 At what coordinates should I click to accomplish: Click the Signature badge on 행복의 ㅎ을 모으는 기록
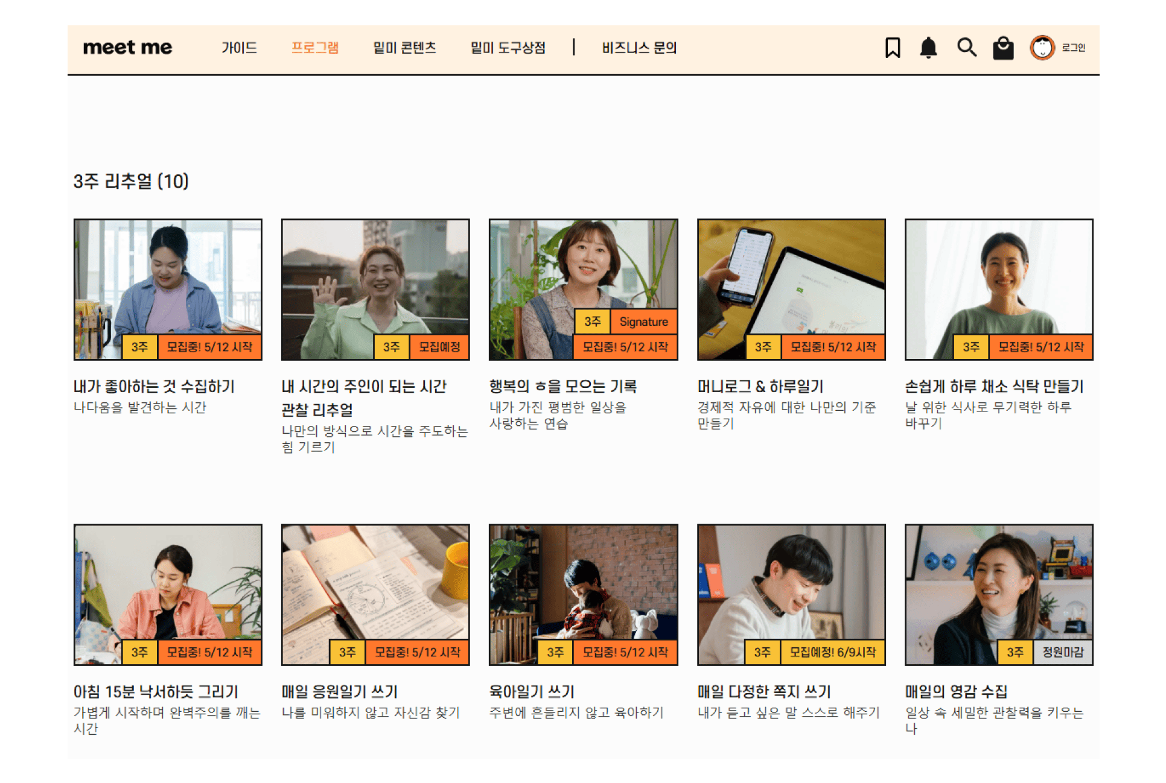pyautogui.click(x=643, y=322)
